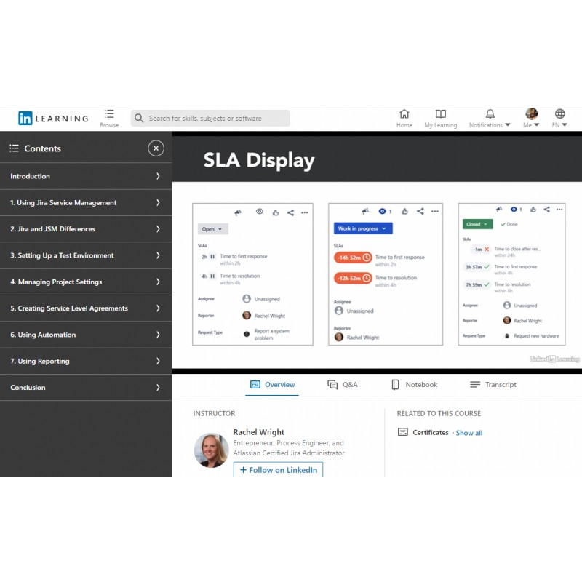Click the Contents list icon
This screenshot has width=582, height=582.
[14, 148]
